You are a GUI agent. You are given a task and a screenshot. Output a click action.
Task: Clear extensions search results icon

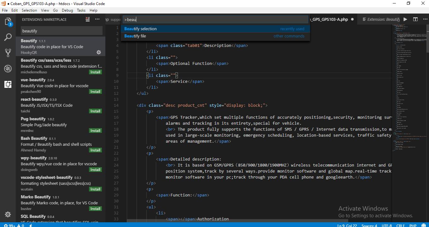pos(88,20)
